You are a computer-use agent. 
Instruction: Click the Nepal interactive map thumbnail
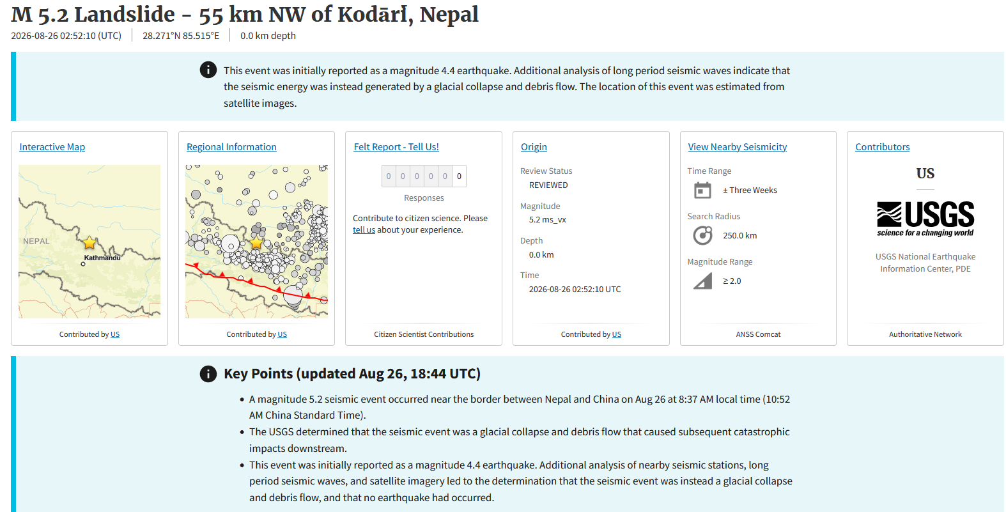(x=89, y=242)
